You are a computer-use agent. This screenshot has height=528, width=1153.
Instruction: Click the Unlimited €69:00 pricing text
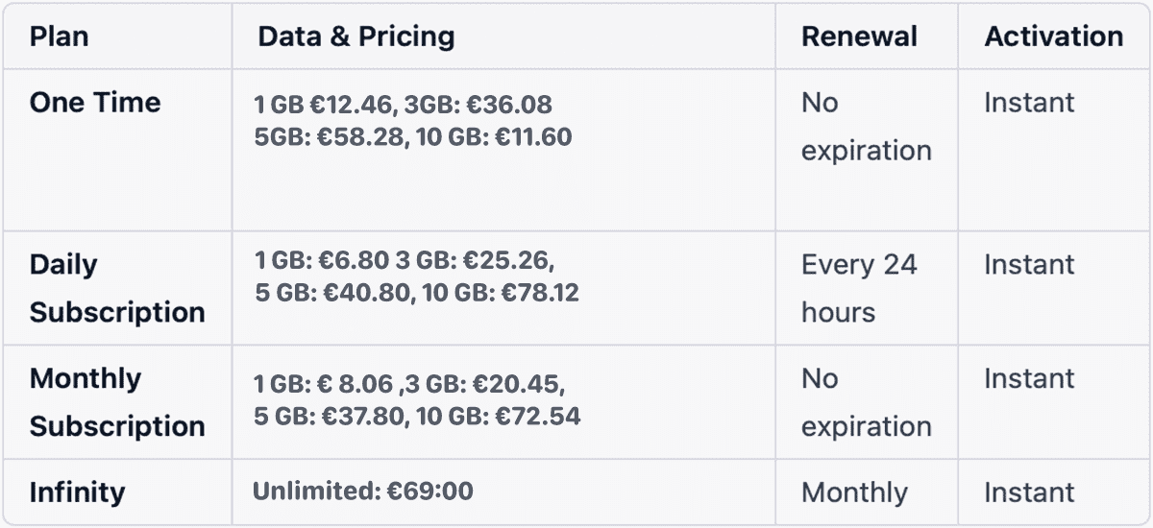tap(363, 492)
